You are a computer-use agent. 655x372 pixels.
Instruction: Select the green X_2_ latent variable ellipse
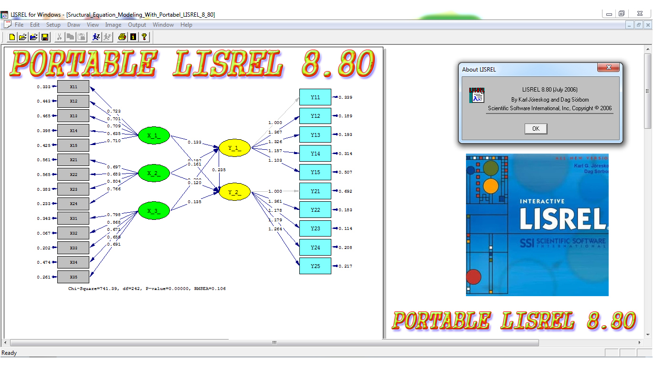point(154,173)
